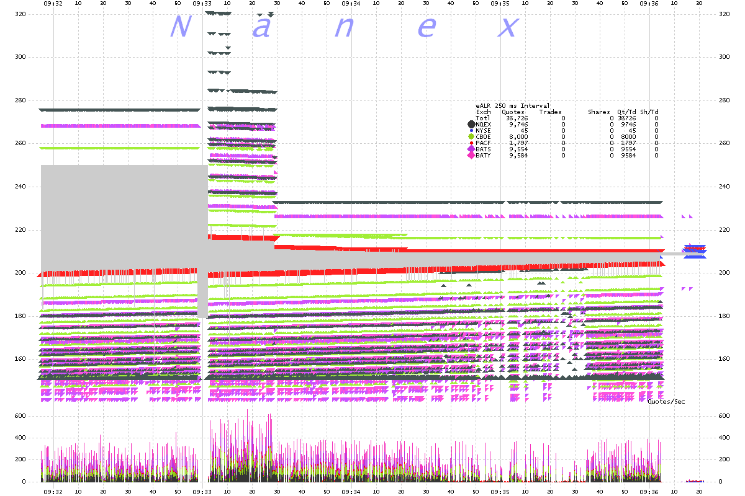Select the "CBOE" exchange label
The height and width of the screenshot is (496, 745).
click(483, 136)
